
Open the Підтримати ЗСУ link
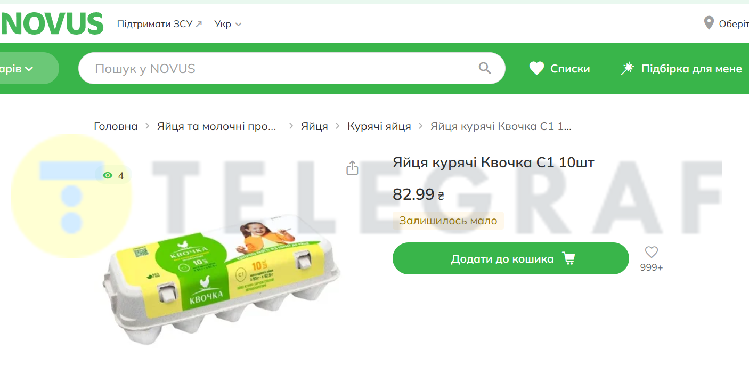[160, 24]
